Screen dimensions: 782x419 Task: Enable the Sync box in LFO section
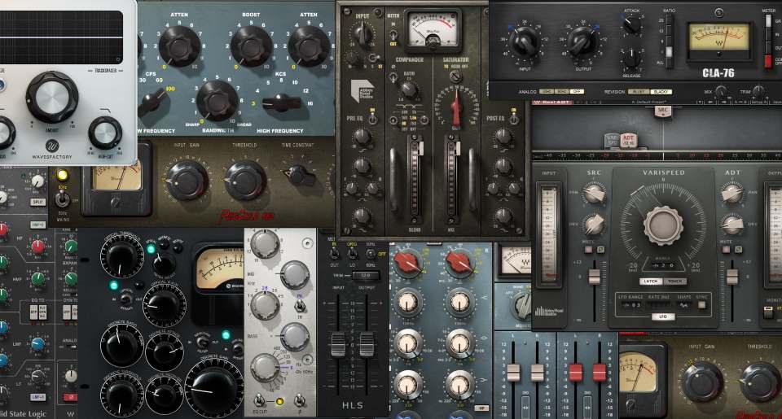click(703, 303)
